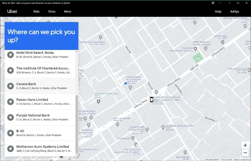Click pin icon beside Punjab National Bank
Image resolution: width=251 pixels, height=161 pixels.
coord(11,117)
